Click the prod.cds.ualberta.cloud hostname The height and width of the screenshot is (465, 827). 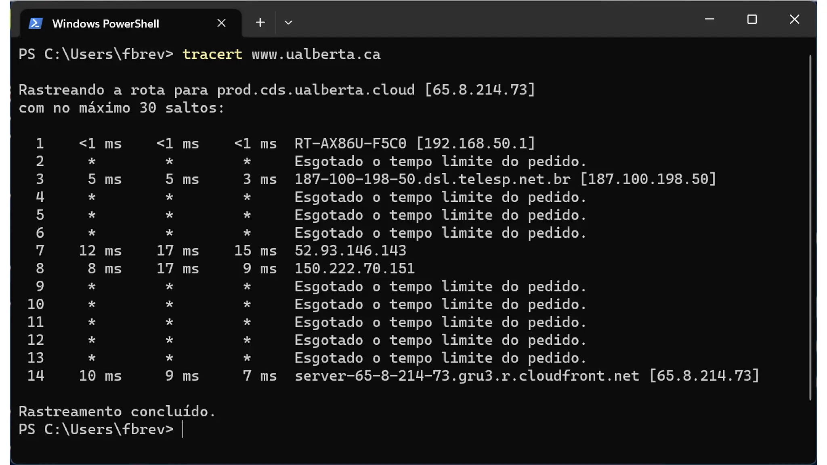316,90
